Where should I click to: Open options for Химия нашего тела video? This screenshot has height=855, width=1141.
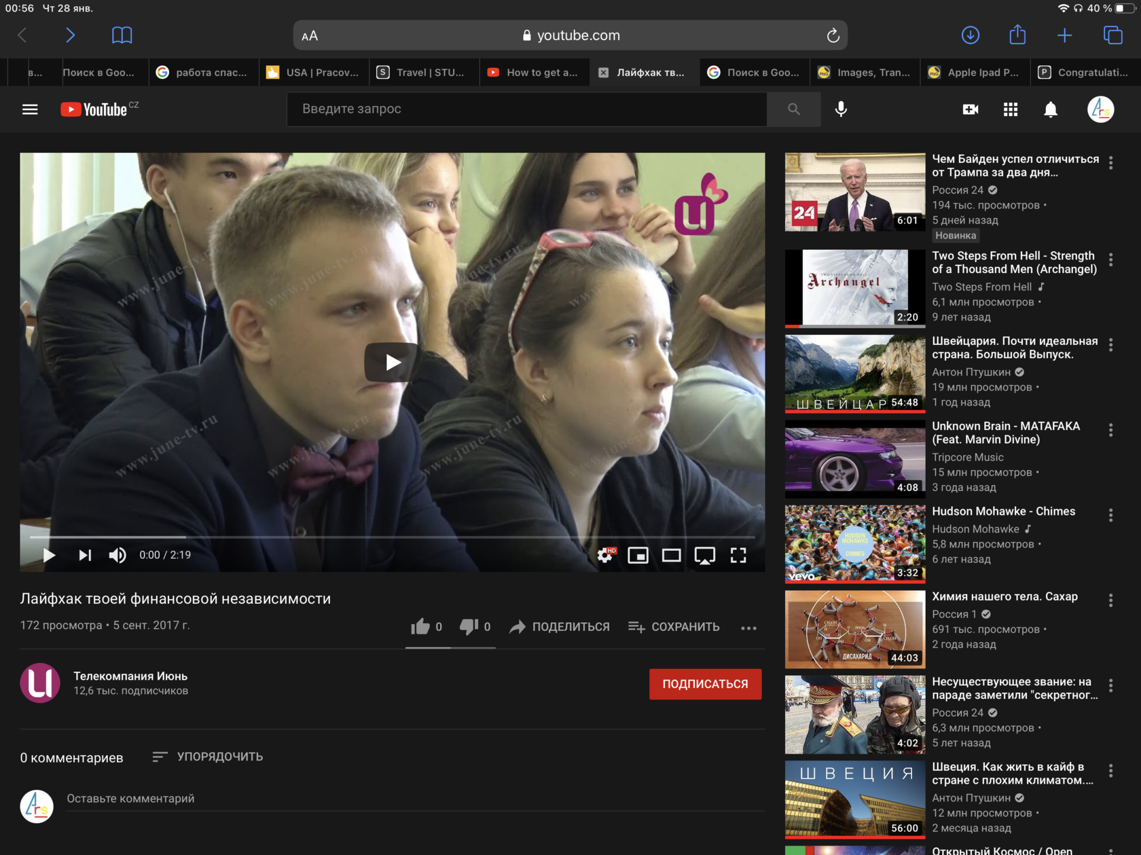pyautogui.click(x=1110, y=600)
